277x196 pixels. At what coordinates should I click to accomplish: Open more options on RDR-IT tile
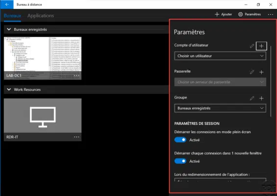coord(76,137)
